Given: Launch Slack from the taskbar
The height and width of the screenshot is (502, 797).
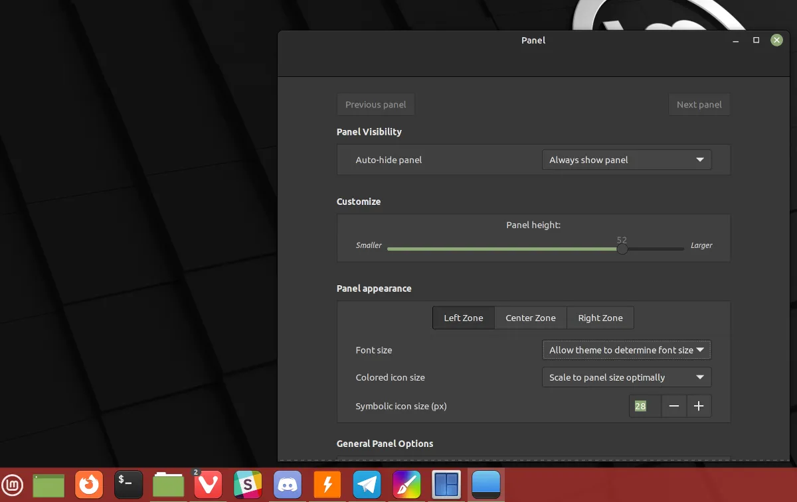Looking at the screenshot, I should coord(248,485).
